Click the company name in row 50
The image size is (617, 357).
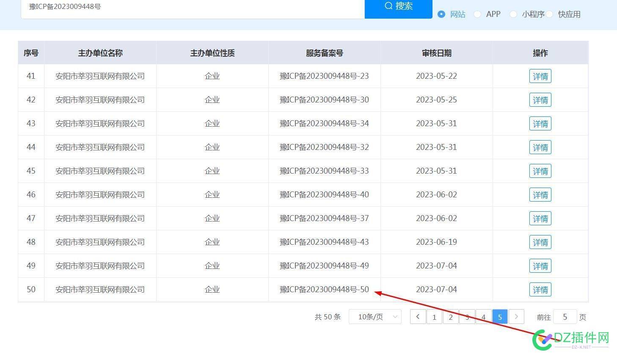tap(100, 290)
